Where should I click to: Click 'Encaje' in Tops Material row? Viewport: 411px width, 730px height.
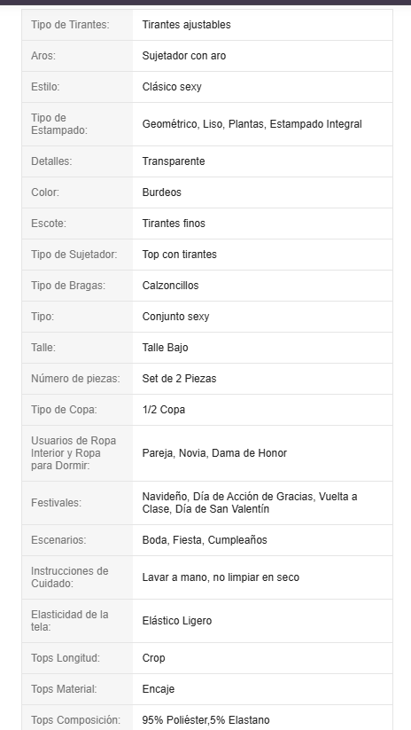[158, 689]
